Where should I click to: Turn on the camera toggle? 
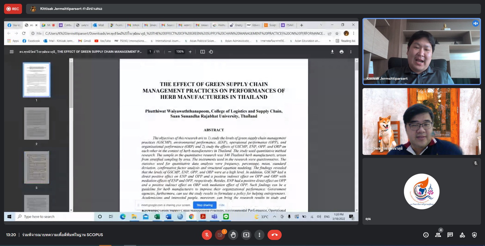point(220,235)
